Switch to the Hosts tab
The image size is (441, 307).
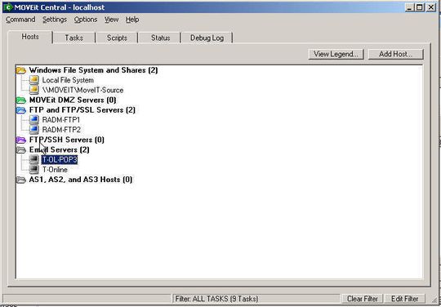point(30,37)
